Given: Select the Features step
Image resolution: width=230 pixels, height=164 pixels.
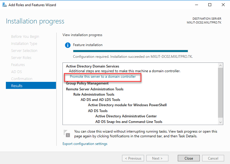Looking at the screenshot, I should click(x=18, y=65).
